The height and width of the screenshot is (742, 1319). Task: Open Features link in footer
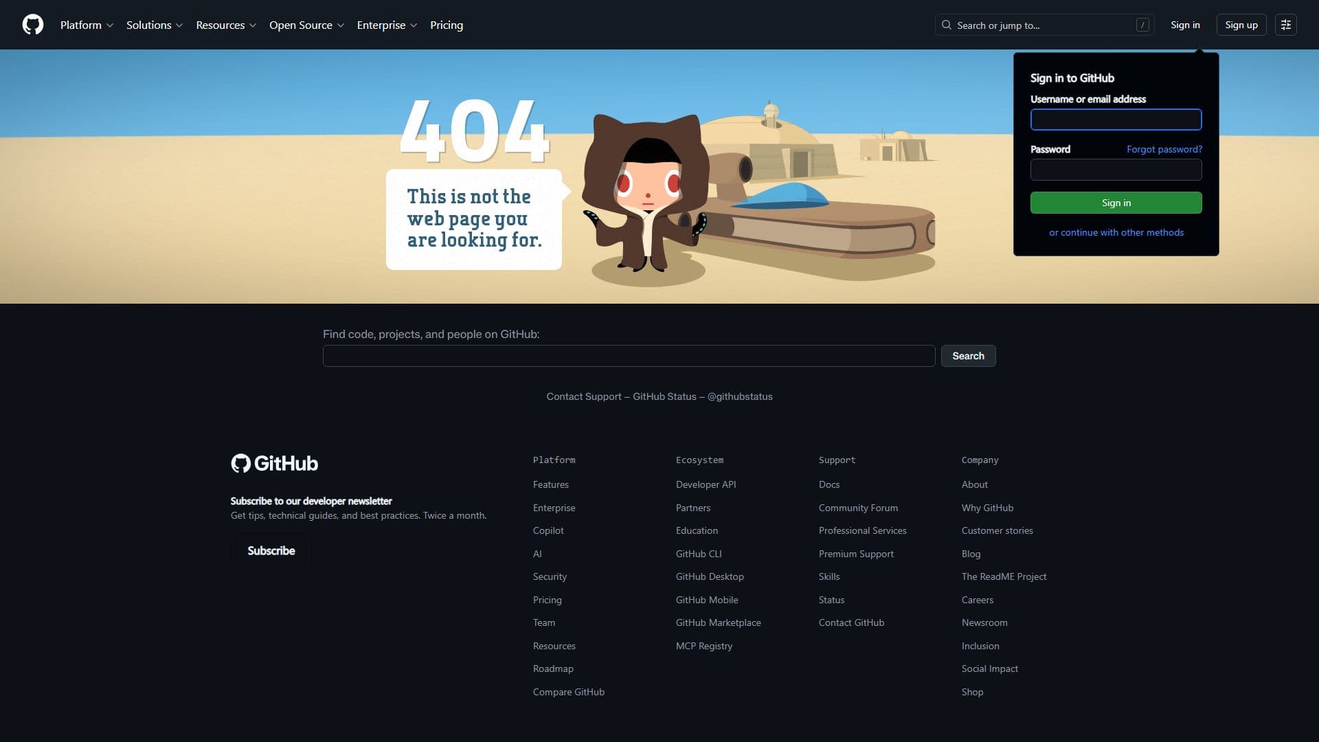551,484
